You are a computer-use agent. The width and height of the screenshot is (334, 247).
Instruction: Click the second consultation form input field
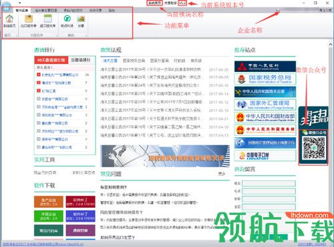269,191
